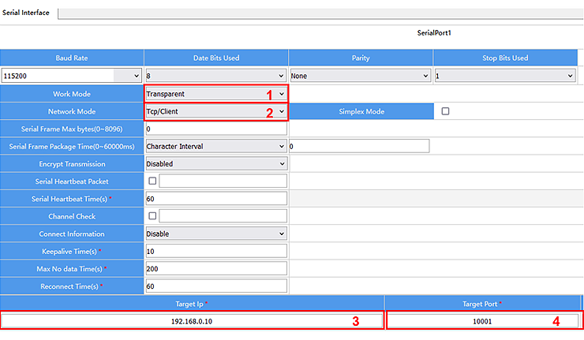This screenshot has width=584, height=340.
Task: Click the Date Bits Used column header
Action: [x=216, y=58]
